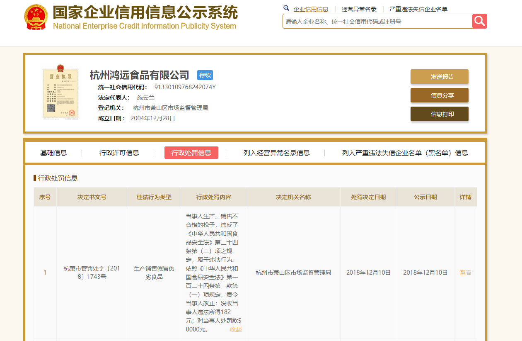Switch to the 基础信息 tab
The image size is (522, 341).
tap(53, 153)
